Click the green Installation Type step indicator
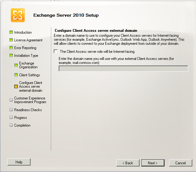The image size is (196, 172). pos(11,55)
